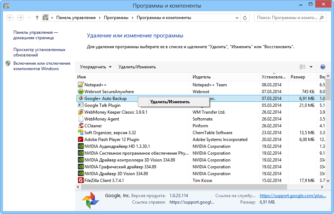Open Просмотр установленных обновлений link

pos(37,51)
